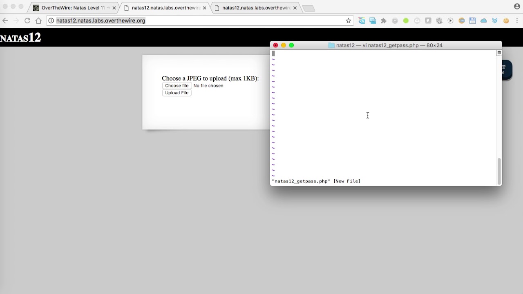Minimize the terminal with yellow button
This screenshot has height=294, width=523.
click(x=284, y=45)
